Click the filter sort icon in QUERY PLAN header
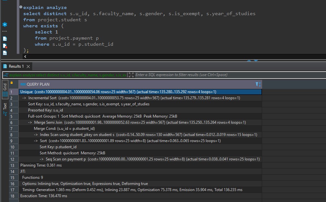This screenshot has height=202, width=326. [x=258, y=84]
